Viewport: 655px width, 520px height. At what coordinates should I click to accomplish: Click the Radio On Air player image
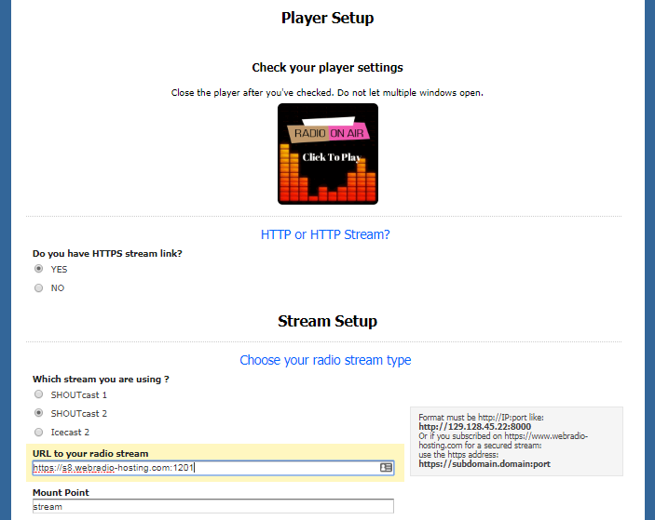(x=327, y=153)
